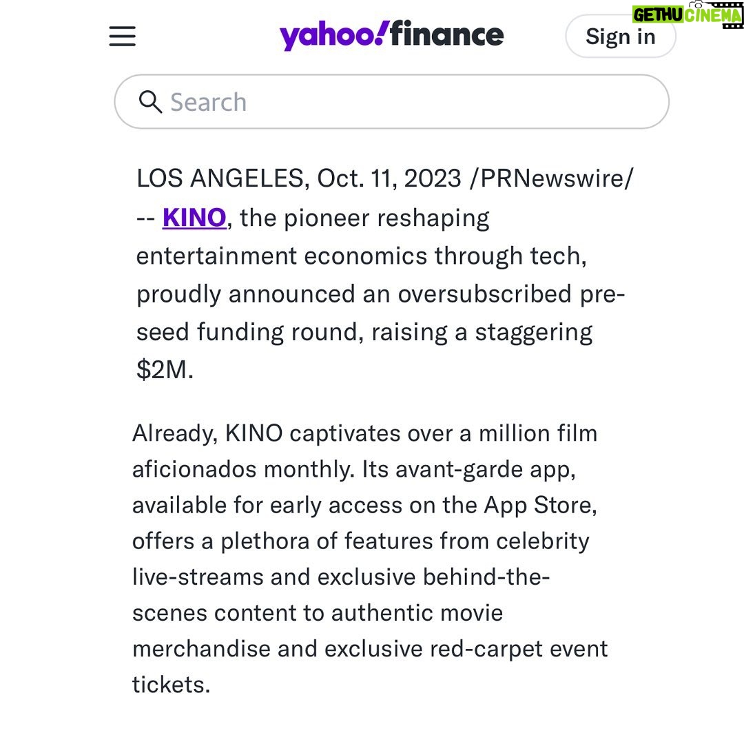744x744 pixels.
Task: Select the black 'finance' wordmark
Action: pos(447,34)
